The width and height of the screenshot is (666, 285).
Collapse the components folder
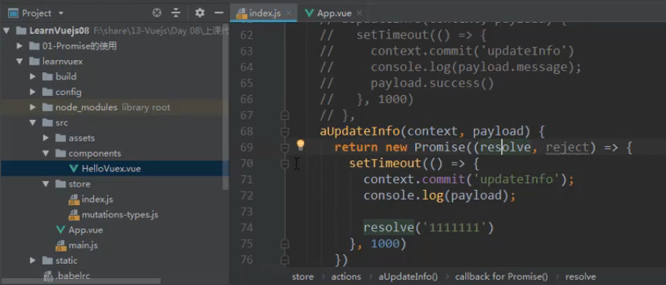(46, 154)
